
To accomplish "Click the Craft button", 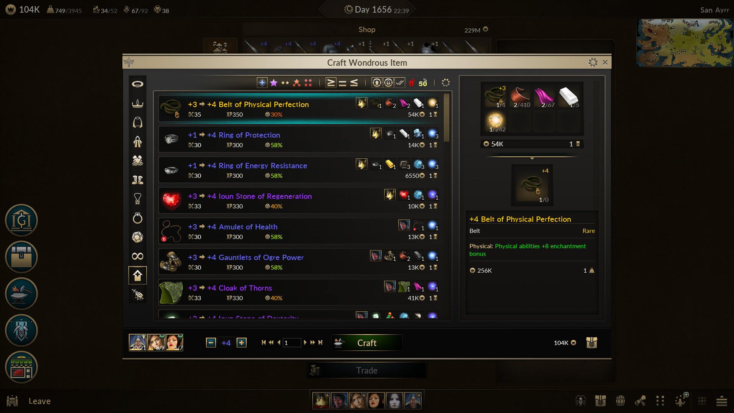I will [x=367, y=343].
